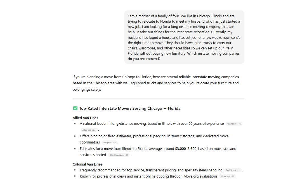Click the 'A national leader in long-distance moving' bullet
Screen dimensions: 281x182
click(152, 124)
